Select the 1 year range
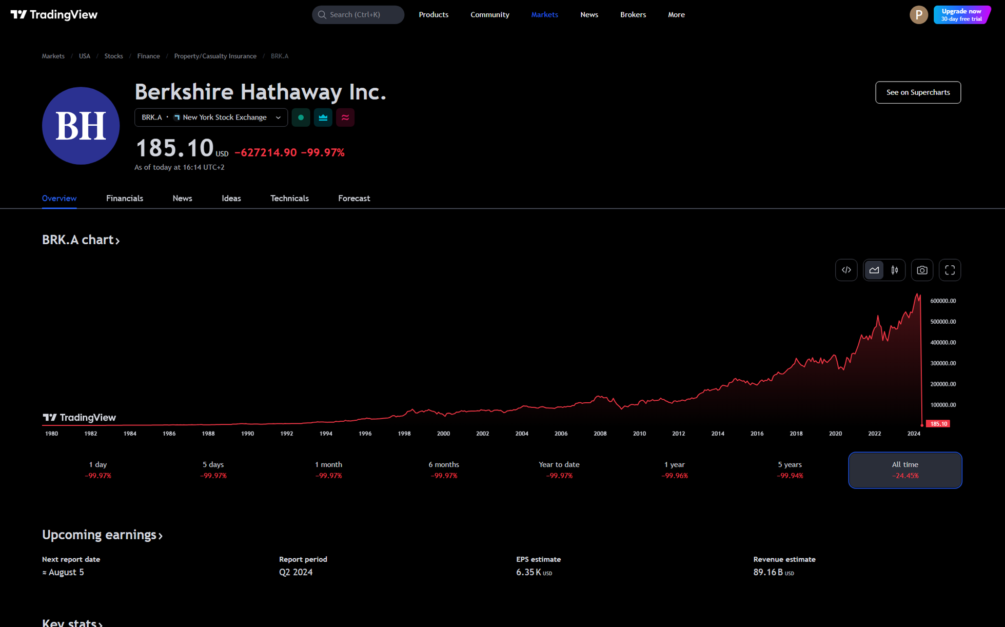 point(674,470)
